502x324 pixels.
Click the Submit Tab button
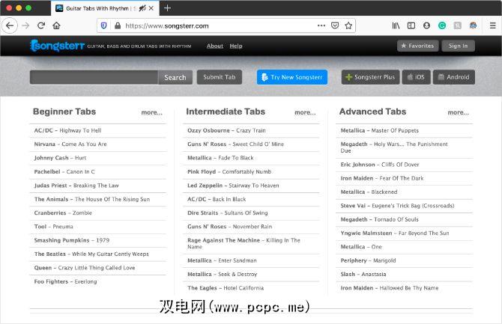pyautogui.click(x=220, y=77)
